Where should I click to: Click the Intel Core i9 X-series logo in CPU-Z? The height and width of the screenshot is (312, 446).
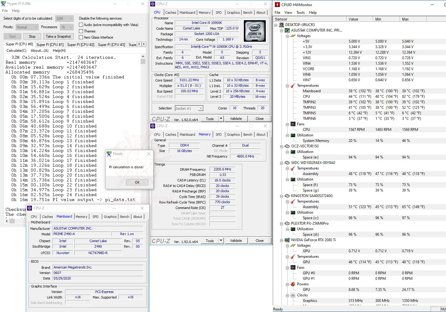(x=255, y=31)
